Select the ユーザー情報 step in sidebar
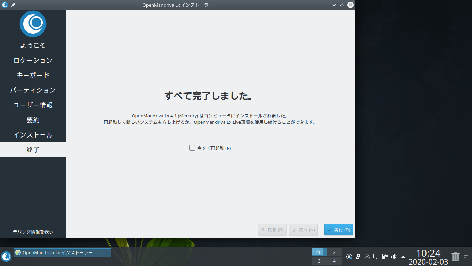 [x=33, y=105]
